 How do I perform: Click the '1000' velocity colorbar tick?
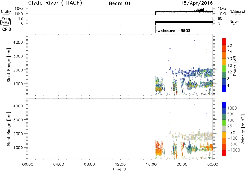232,108
